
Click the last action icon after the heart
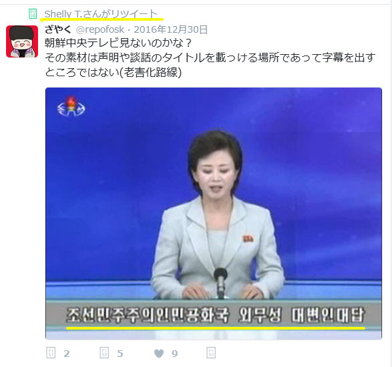coord(211,353)
